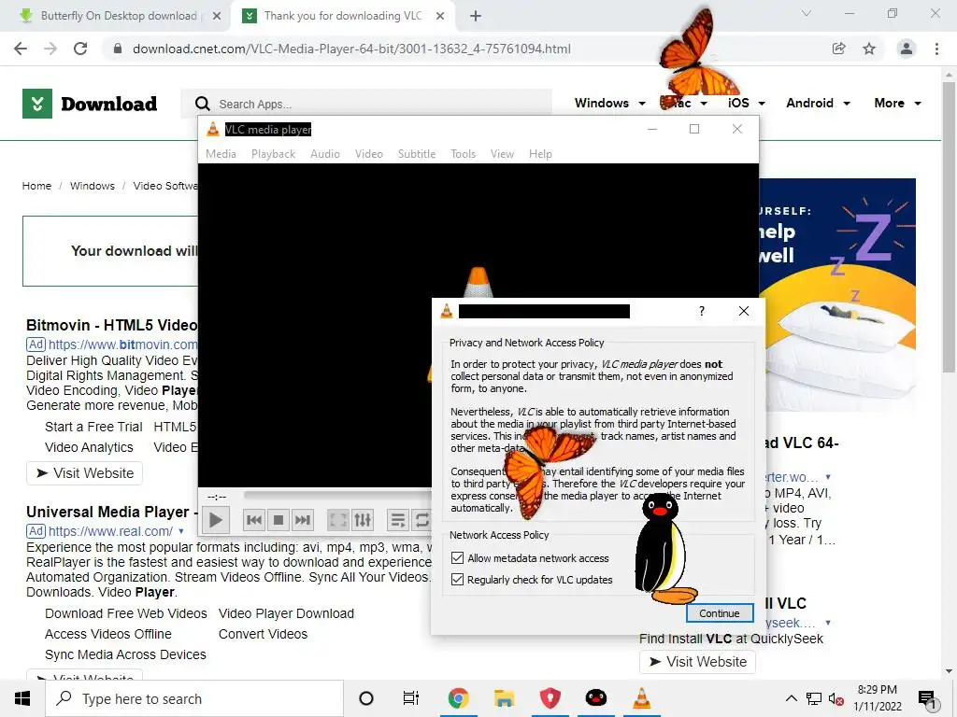Switch to Butterfly On Desktop download tab
Image resolution: width=957 pixels, height=717 pixels.
119,16
